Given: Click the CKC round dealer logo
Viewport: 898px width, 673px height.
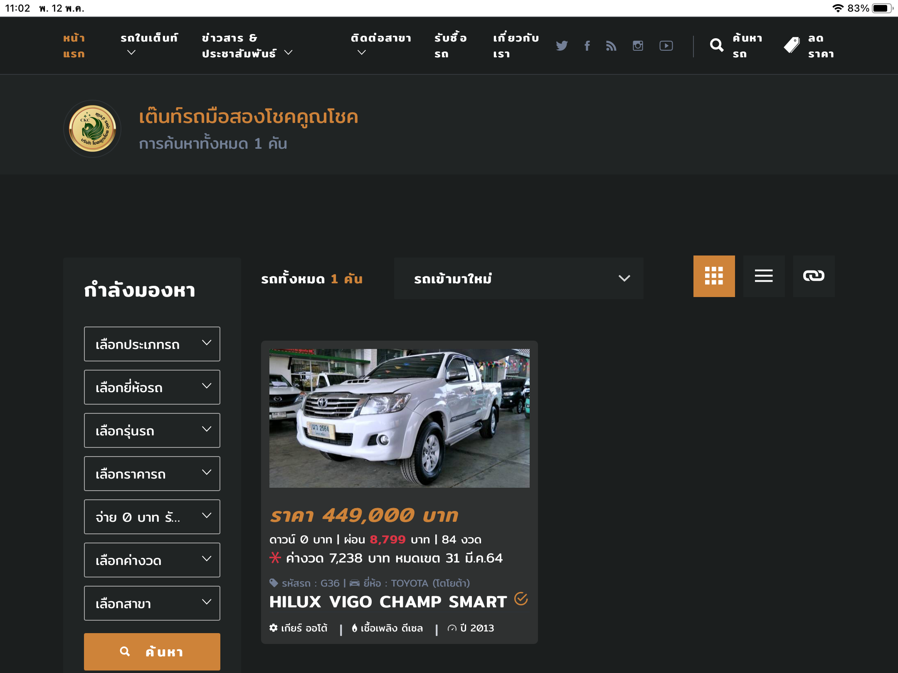Looking at the screenshot, I should (92, 129).
